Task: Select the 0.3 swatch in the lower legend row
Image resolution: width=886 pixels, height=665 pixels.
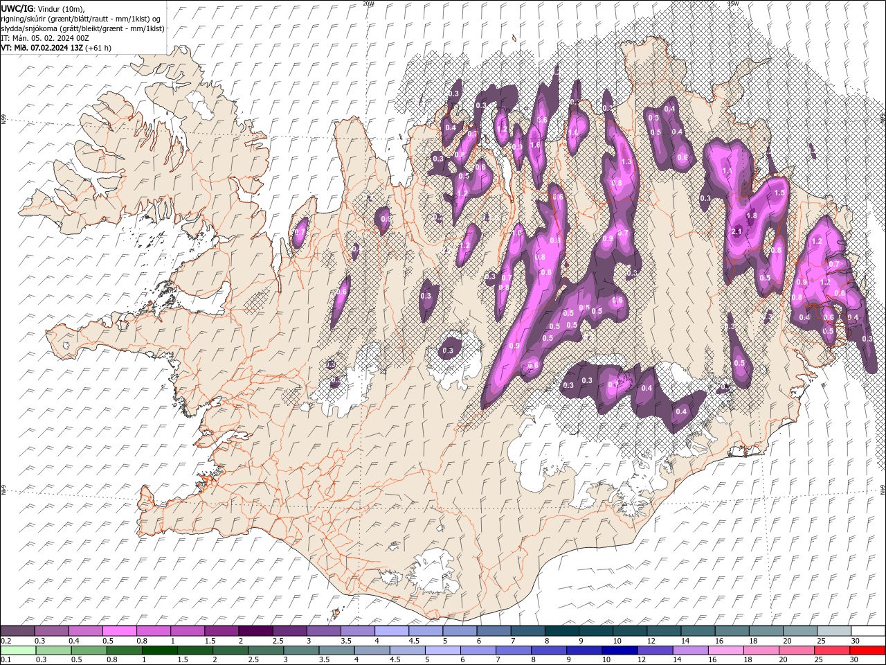Action: 53,650
